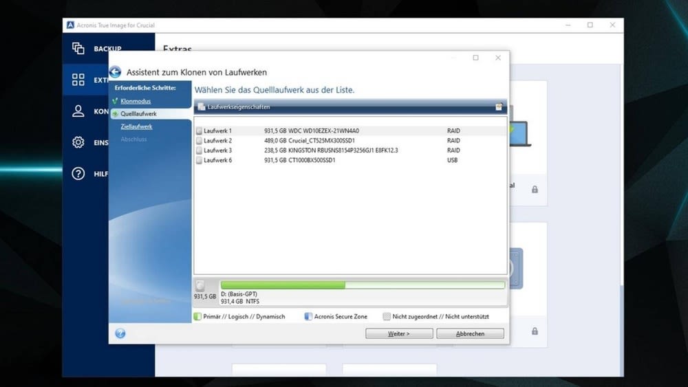Viewport: 688px width, 387px height.
Task: Select Crucial_CT525MX300SSD1 drive entry
Action: 350,141
